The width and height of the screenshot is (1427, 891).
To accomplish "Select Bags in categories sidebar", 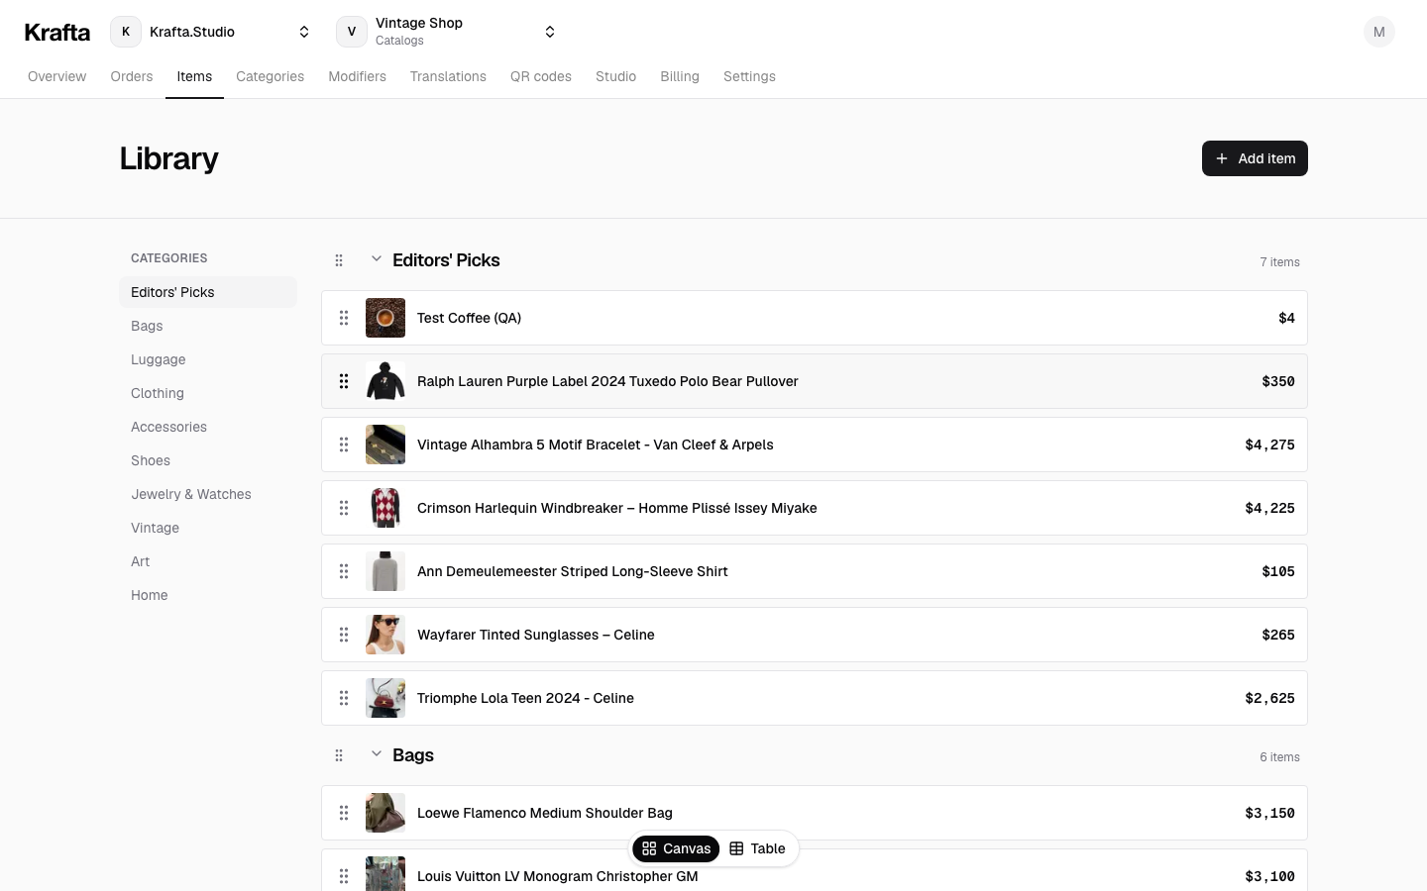I will 208,326.
